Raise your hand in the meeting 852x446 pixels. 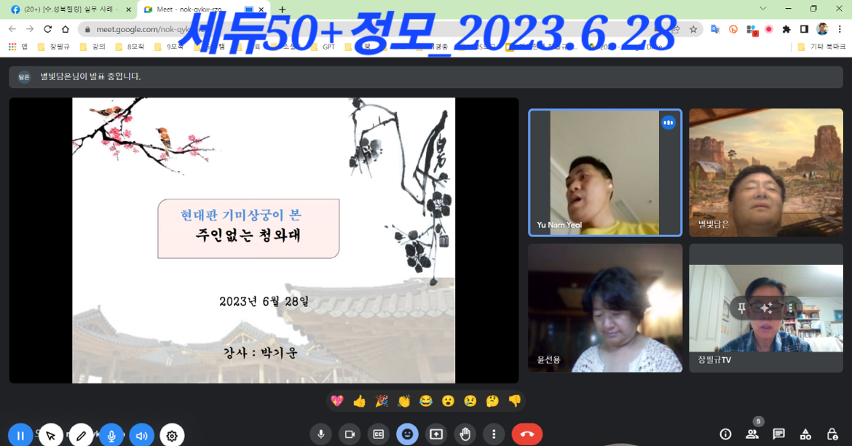tap(465, 434)
